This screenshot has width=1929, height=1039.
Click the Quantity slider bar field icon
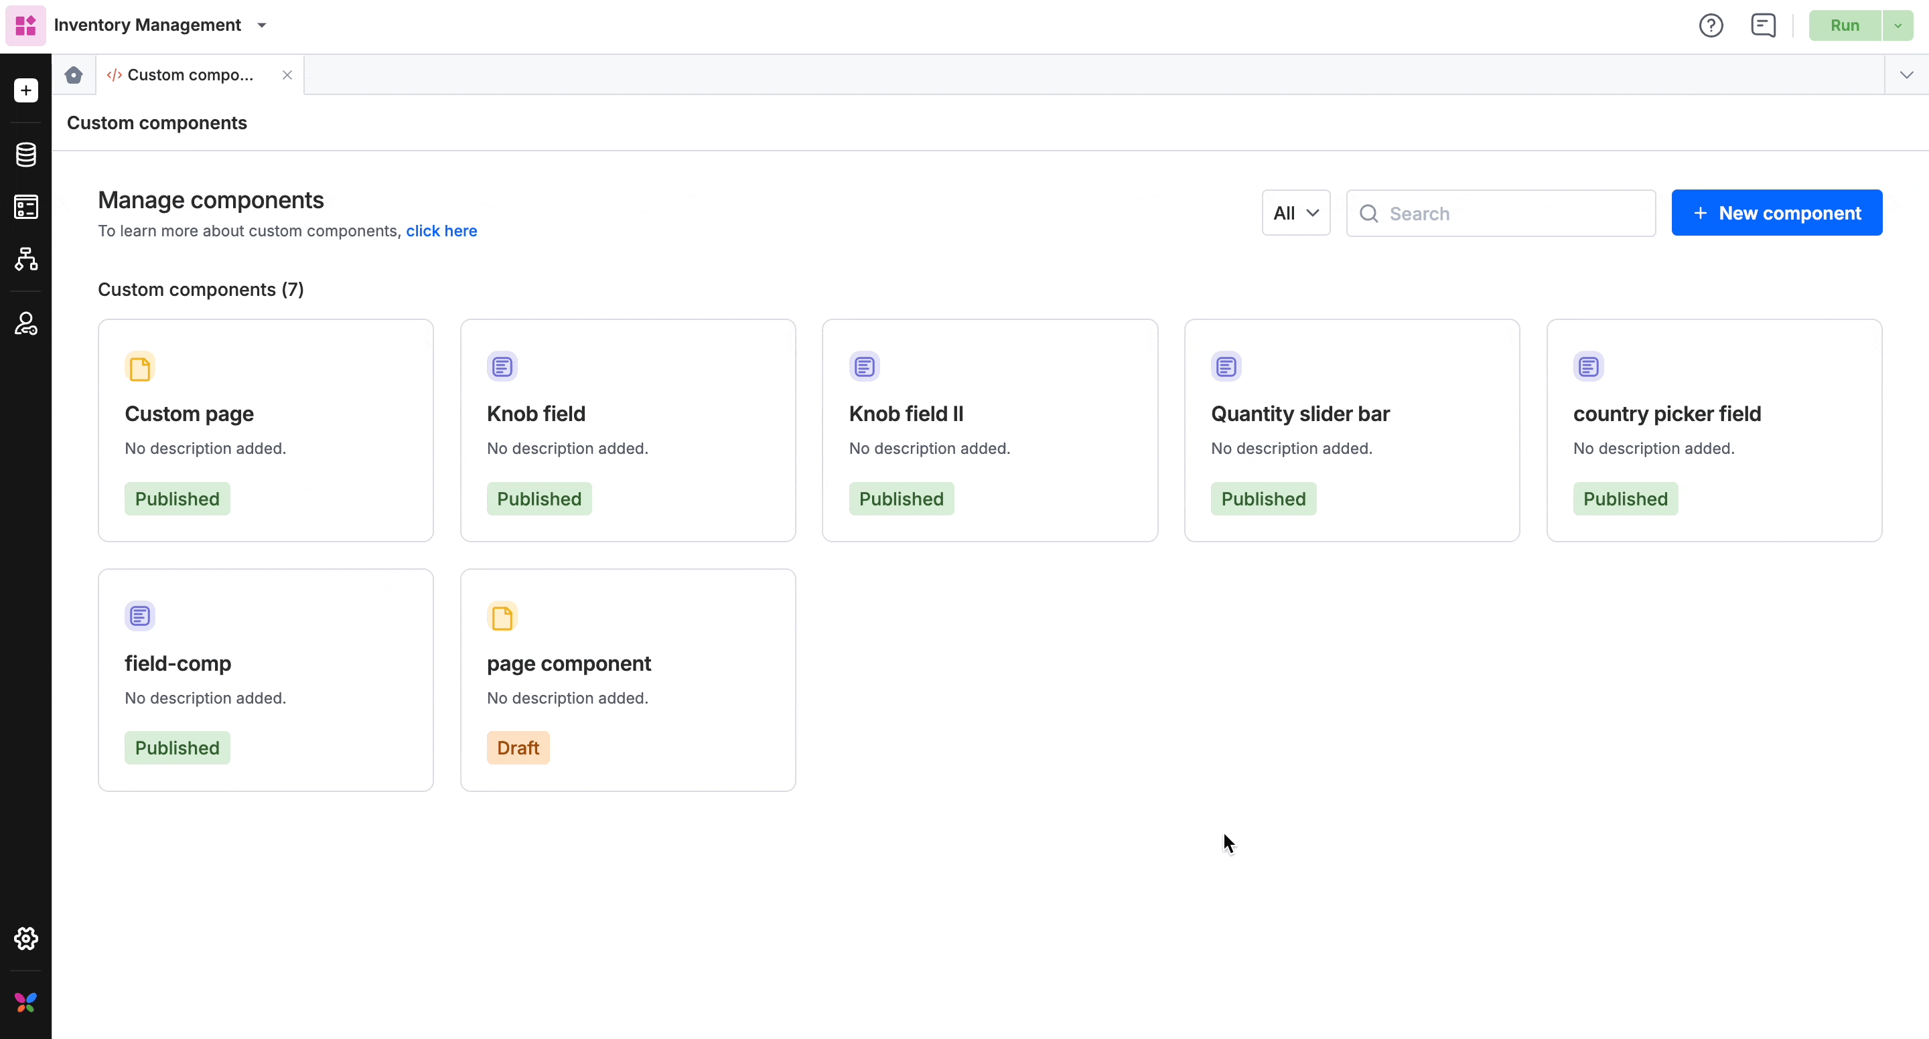pos(1226,367)
